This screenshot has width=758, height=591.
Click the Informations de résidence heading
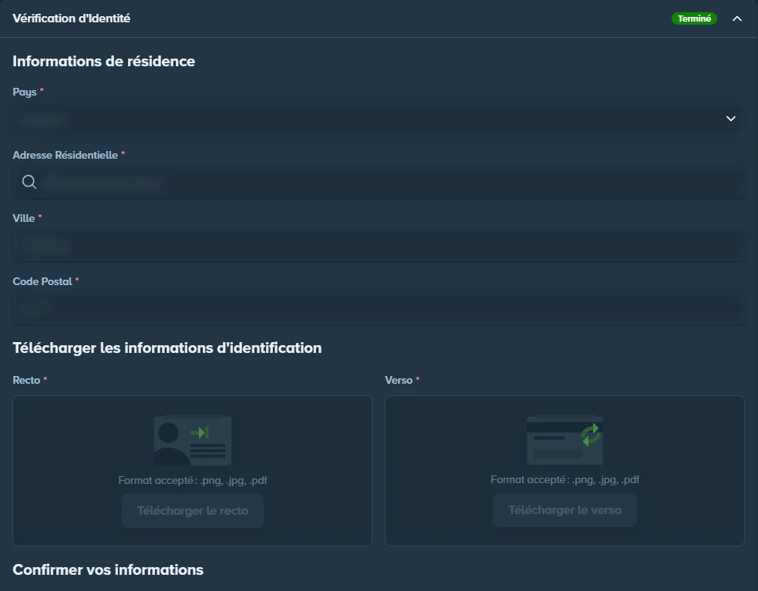pyautogui.click(x=103, y=62)
